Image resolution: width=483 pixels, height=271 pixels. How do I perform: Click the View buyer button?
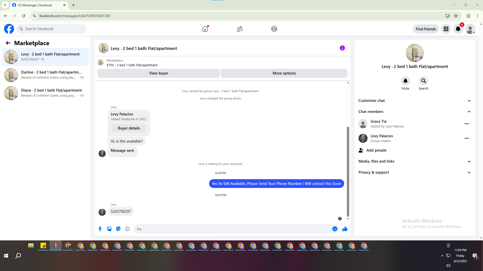(x=158, y=73)
